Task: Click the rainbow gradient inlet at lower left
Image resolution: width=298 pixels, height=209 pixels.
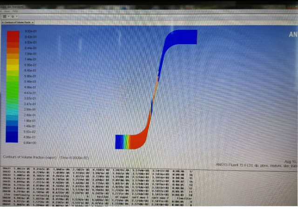Action: (121, 142)
